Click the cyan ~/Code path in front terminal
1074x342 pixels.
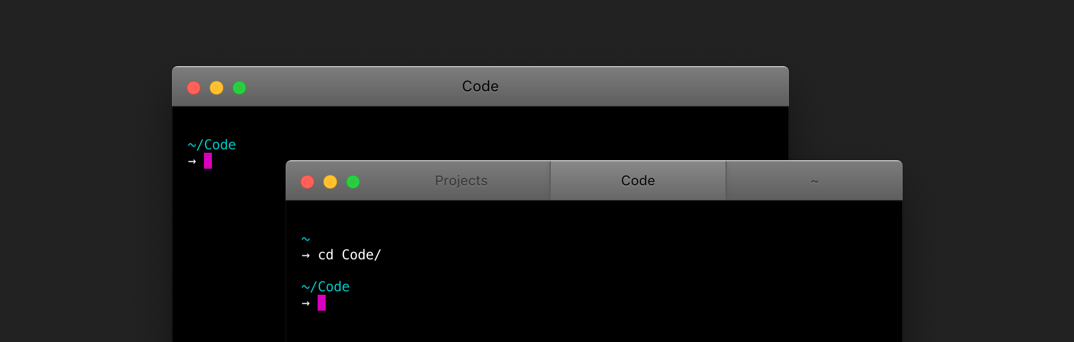pos(326,287)
